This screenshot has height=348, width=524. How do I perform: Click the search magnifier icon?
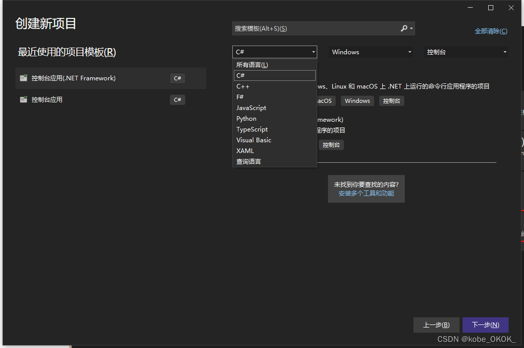(404, 29)
